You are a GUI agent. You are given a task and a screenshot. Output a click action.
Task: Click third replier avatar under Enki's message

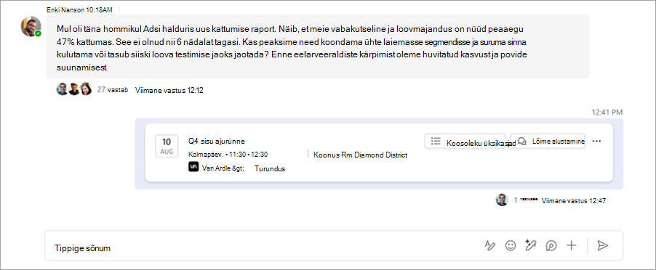86,89
